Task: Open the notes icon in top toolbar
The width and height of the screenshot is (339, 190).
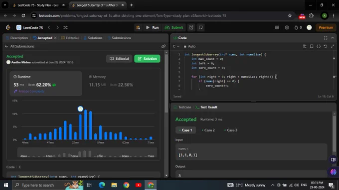Action: [x=200, y=27]
